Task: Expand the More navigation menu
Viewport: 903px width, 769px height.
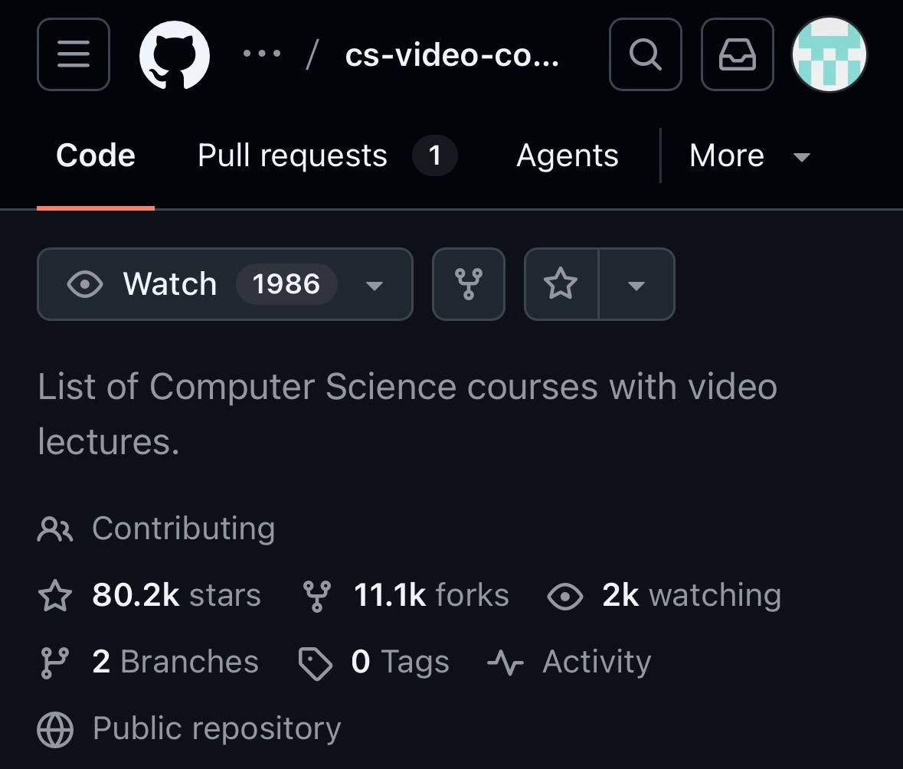Action: click(748, 156)
